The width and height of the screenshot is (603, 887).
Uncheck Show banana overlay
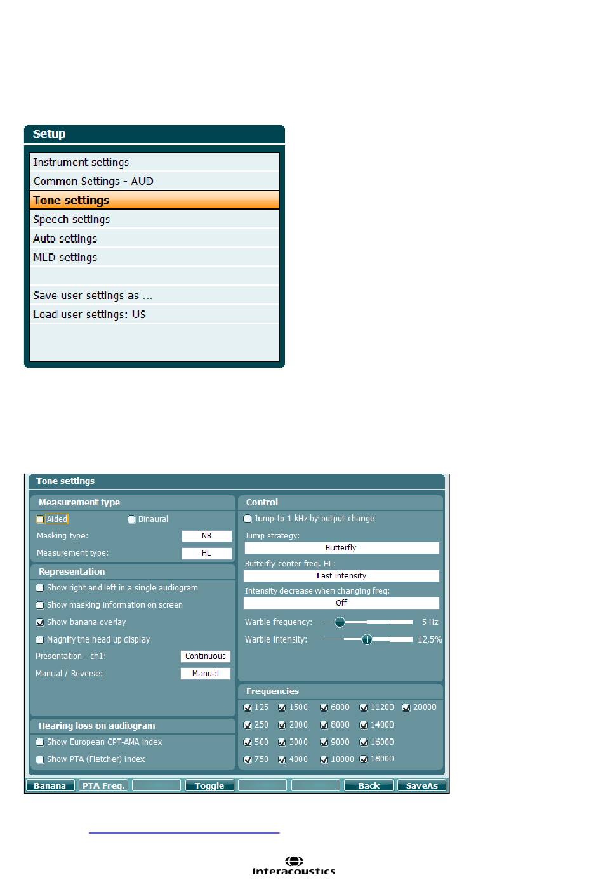click(40, 622)
